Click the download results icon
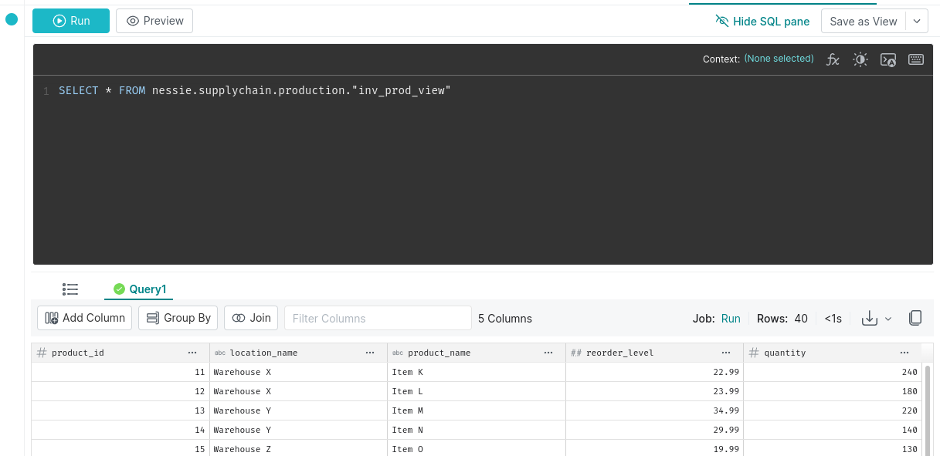Image resolution: width=940 pixels, height=456 pixels. (870, 318)
